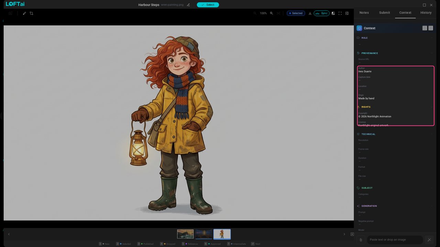Activate the crop tool
440x247 pixels.
click(31, 13)
